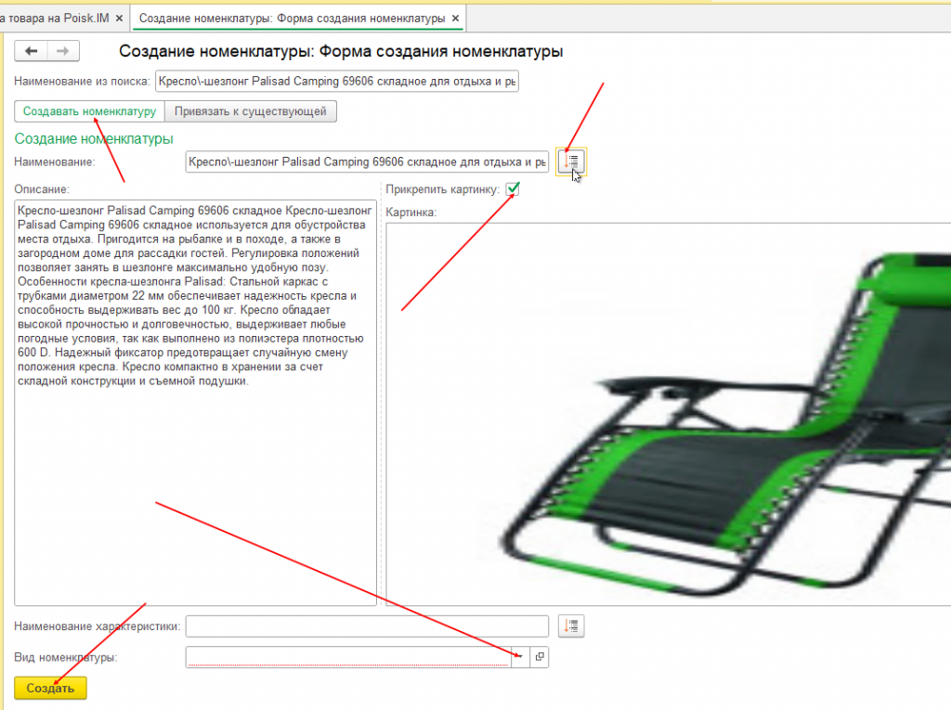Screen dimensions: 951x710
Task: Click the Создание номенклатуры green heading
Action: 94,139
